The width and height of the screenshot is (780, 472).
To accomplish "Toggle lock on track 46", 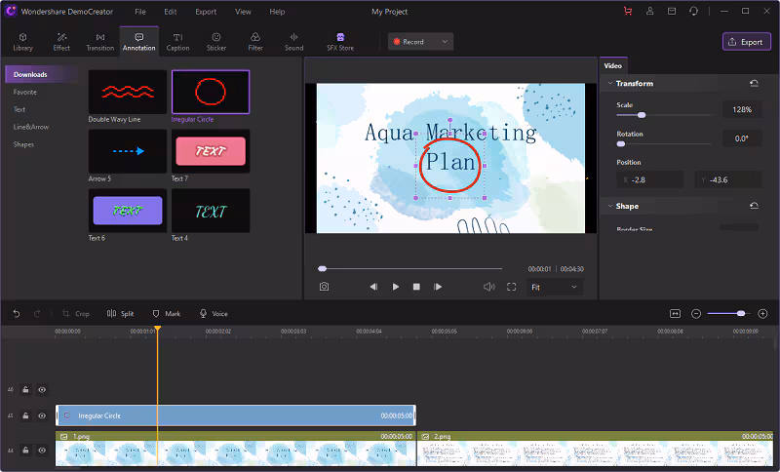I will pos(25,389).
